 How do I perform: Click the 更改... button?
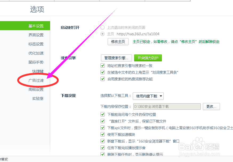tap(211, 106)
